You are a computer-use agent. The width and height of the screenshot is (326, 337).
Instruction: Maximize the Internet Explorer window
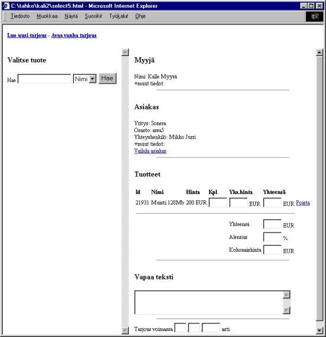click(311, 6)
